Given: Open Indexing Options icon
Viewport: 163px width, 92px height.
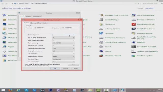Looking at the screenshot, I should [x=101, y=29].
